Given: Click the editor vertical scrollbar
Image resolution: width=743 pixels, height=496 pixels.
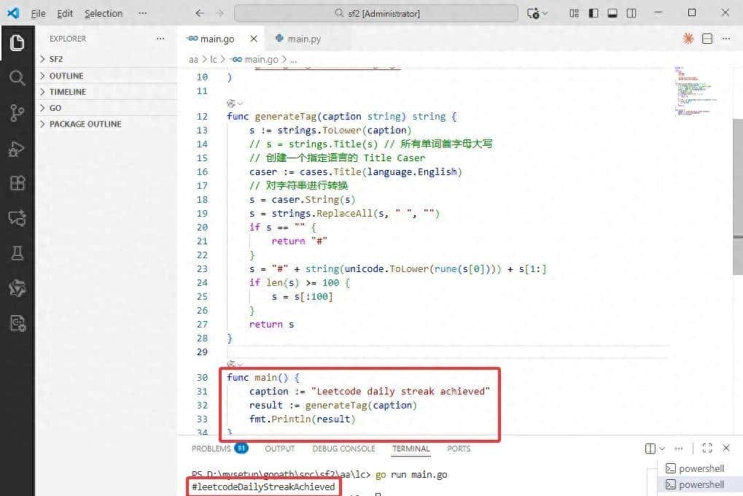Looking at the screenshot, I should (x=737, y=197).
